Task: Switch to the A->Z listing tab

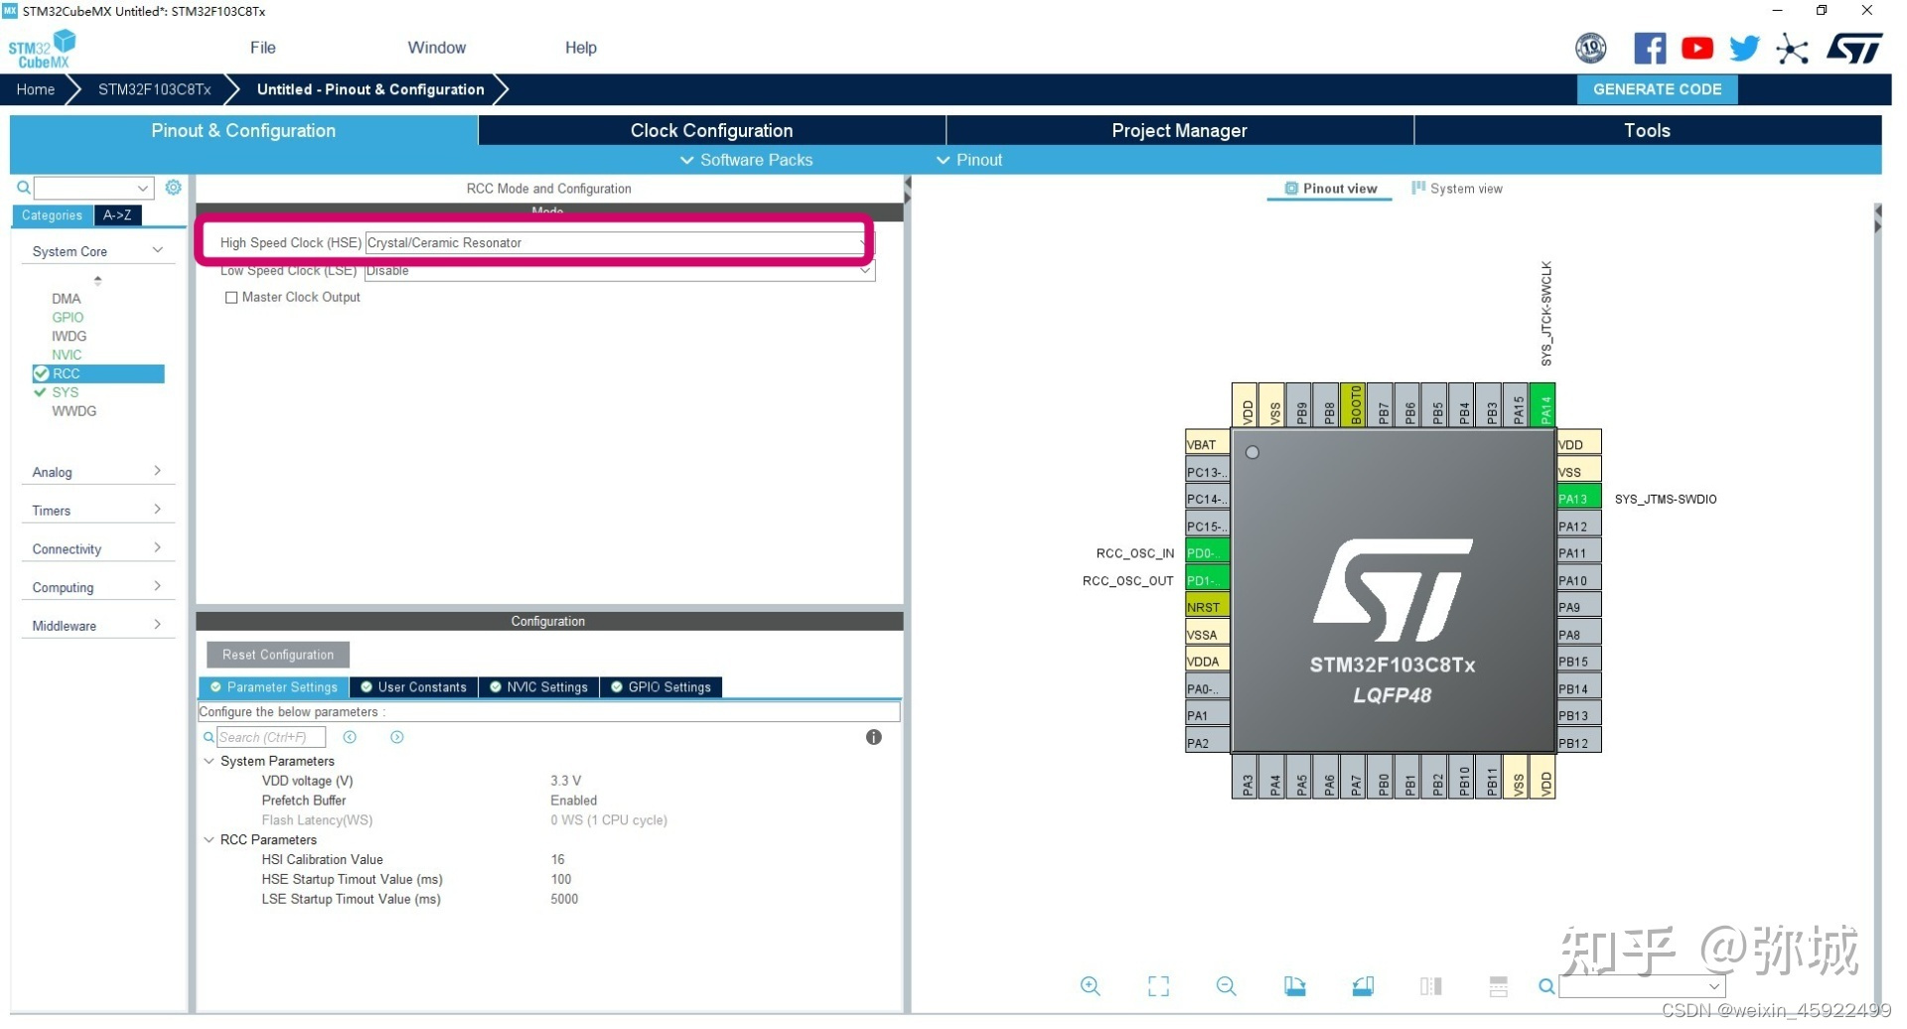Action: point(117,216)
